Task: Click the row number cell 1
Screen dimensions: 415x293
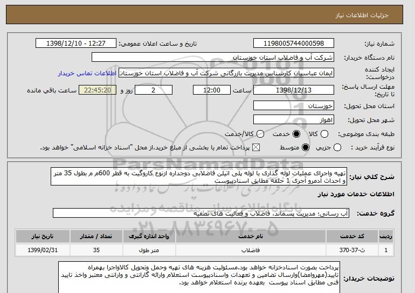Action: point(386,250)
